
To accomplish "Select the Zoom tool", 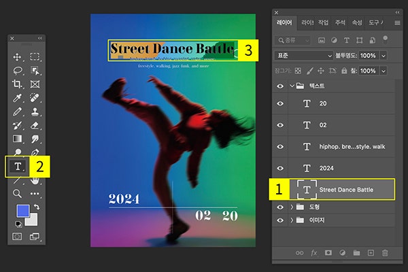I will point(17,194).
